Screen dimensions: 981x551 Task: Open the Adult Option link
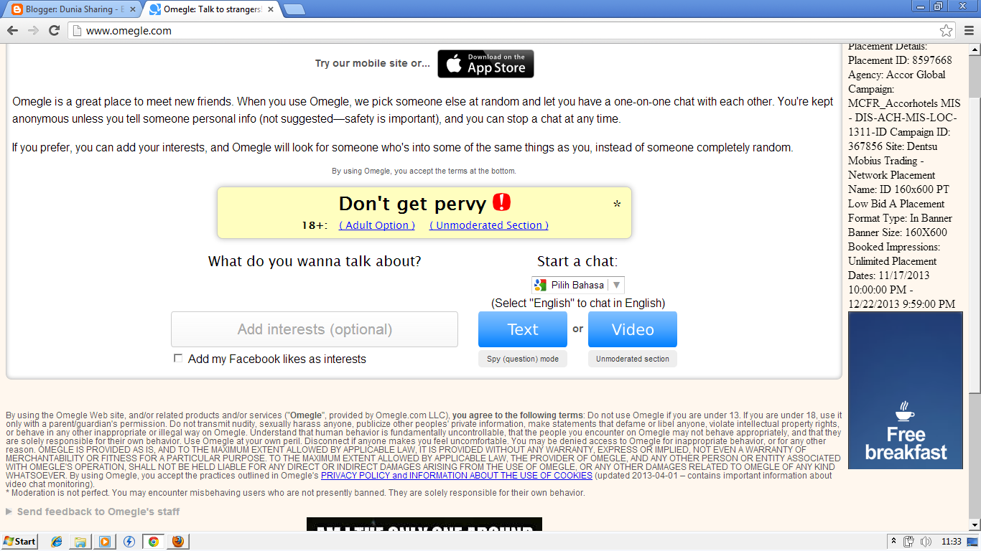pyautogui.click(x=377, y=225)
